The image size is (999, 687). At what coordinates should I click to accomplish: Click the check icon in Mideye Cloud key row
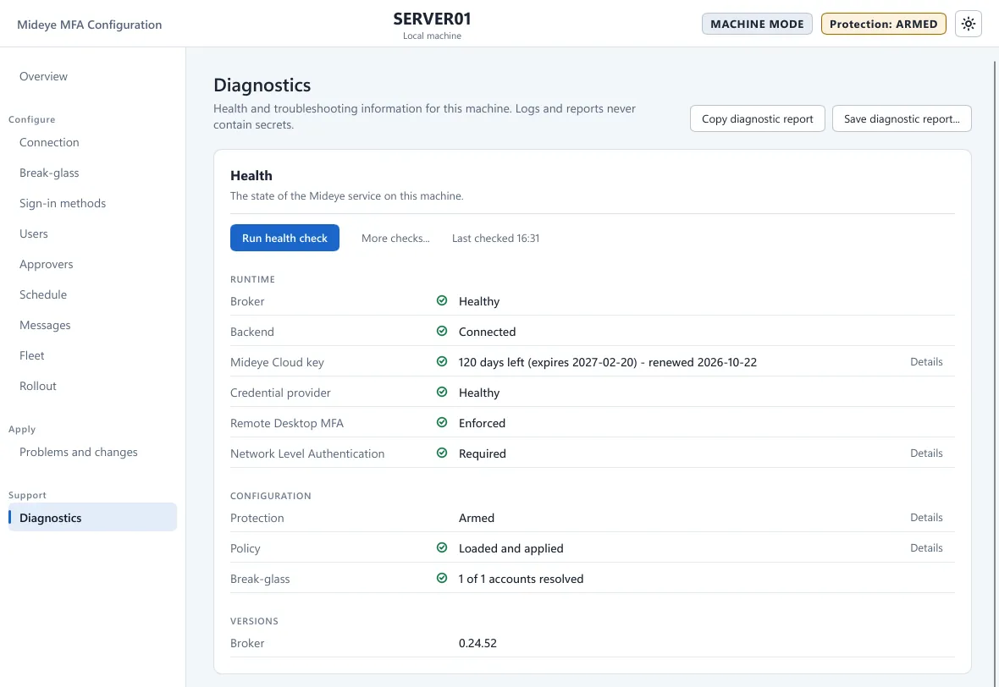442,361
